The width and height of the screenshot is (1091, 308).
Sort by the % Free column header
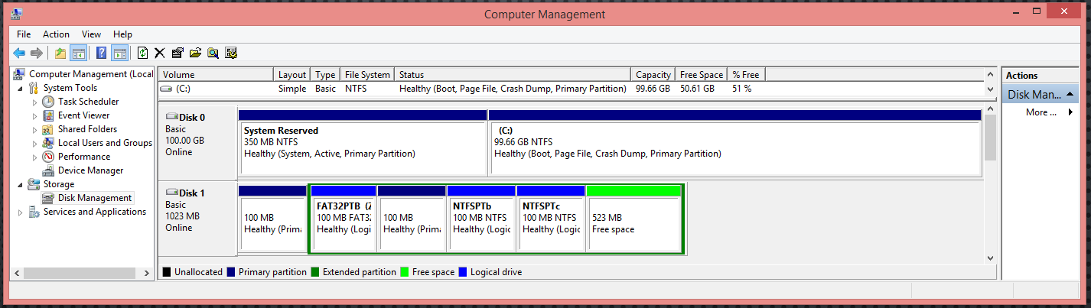pos(746,75)
